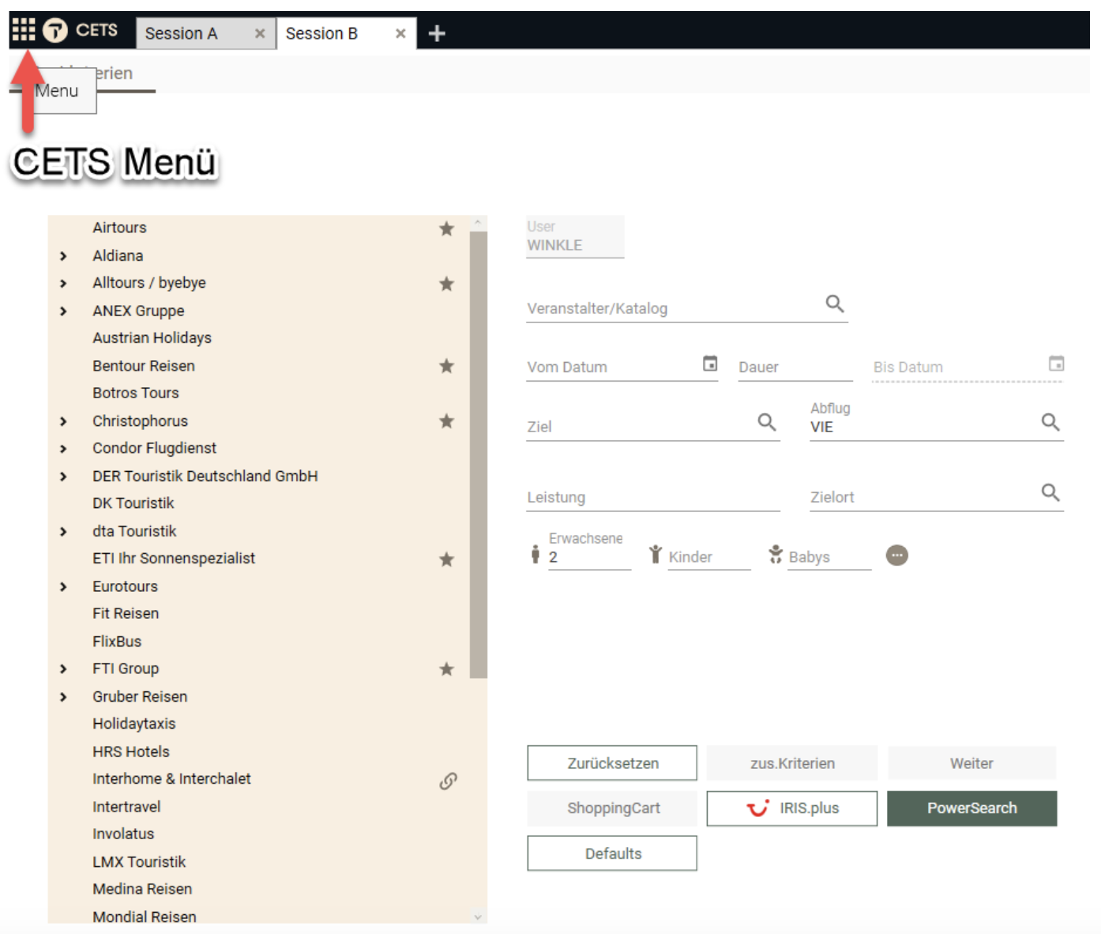Toggle favorite star for Bentour Reisen

(x=446, y=366)
